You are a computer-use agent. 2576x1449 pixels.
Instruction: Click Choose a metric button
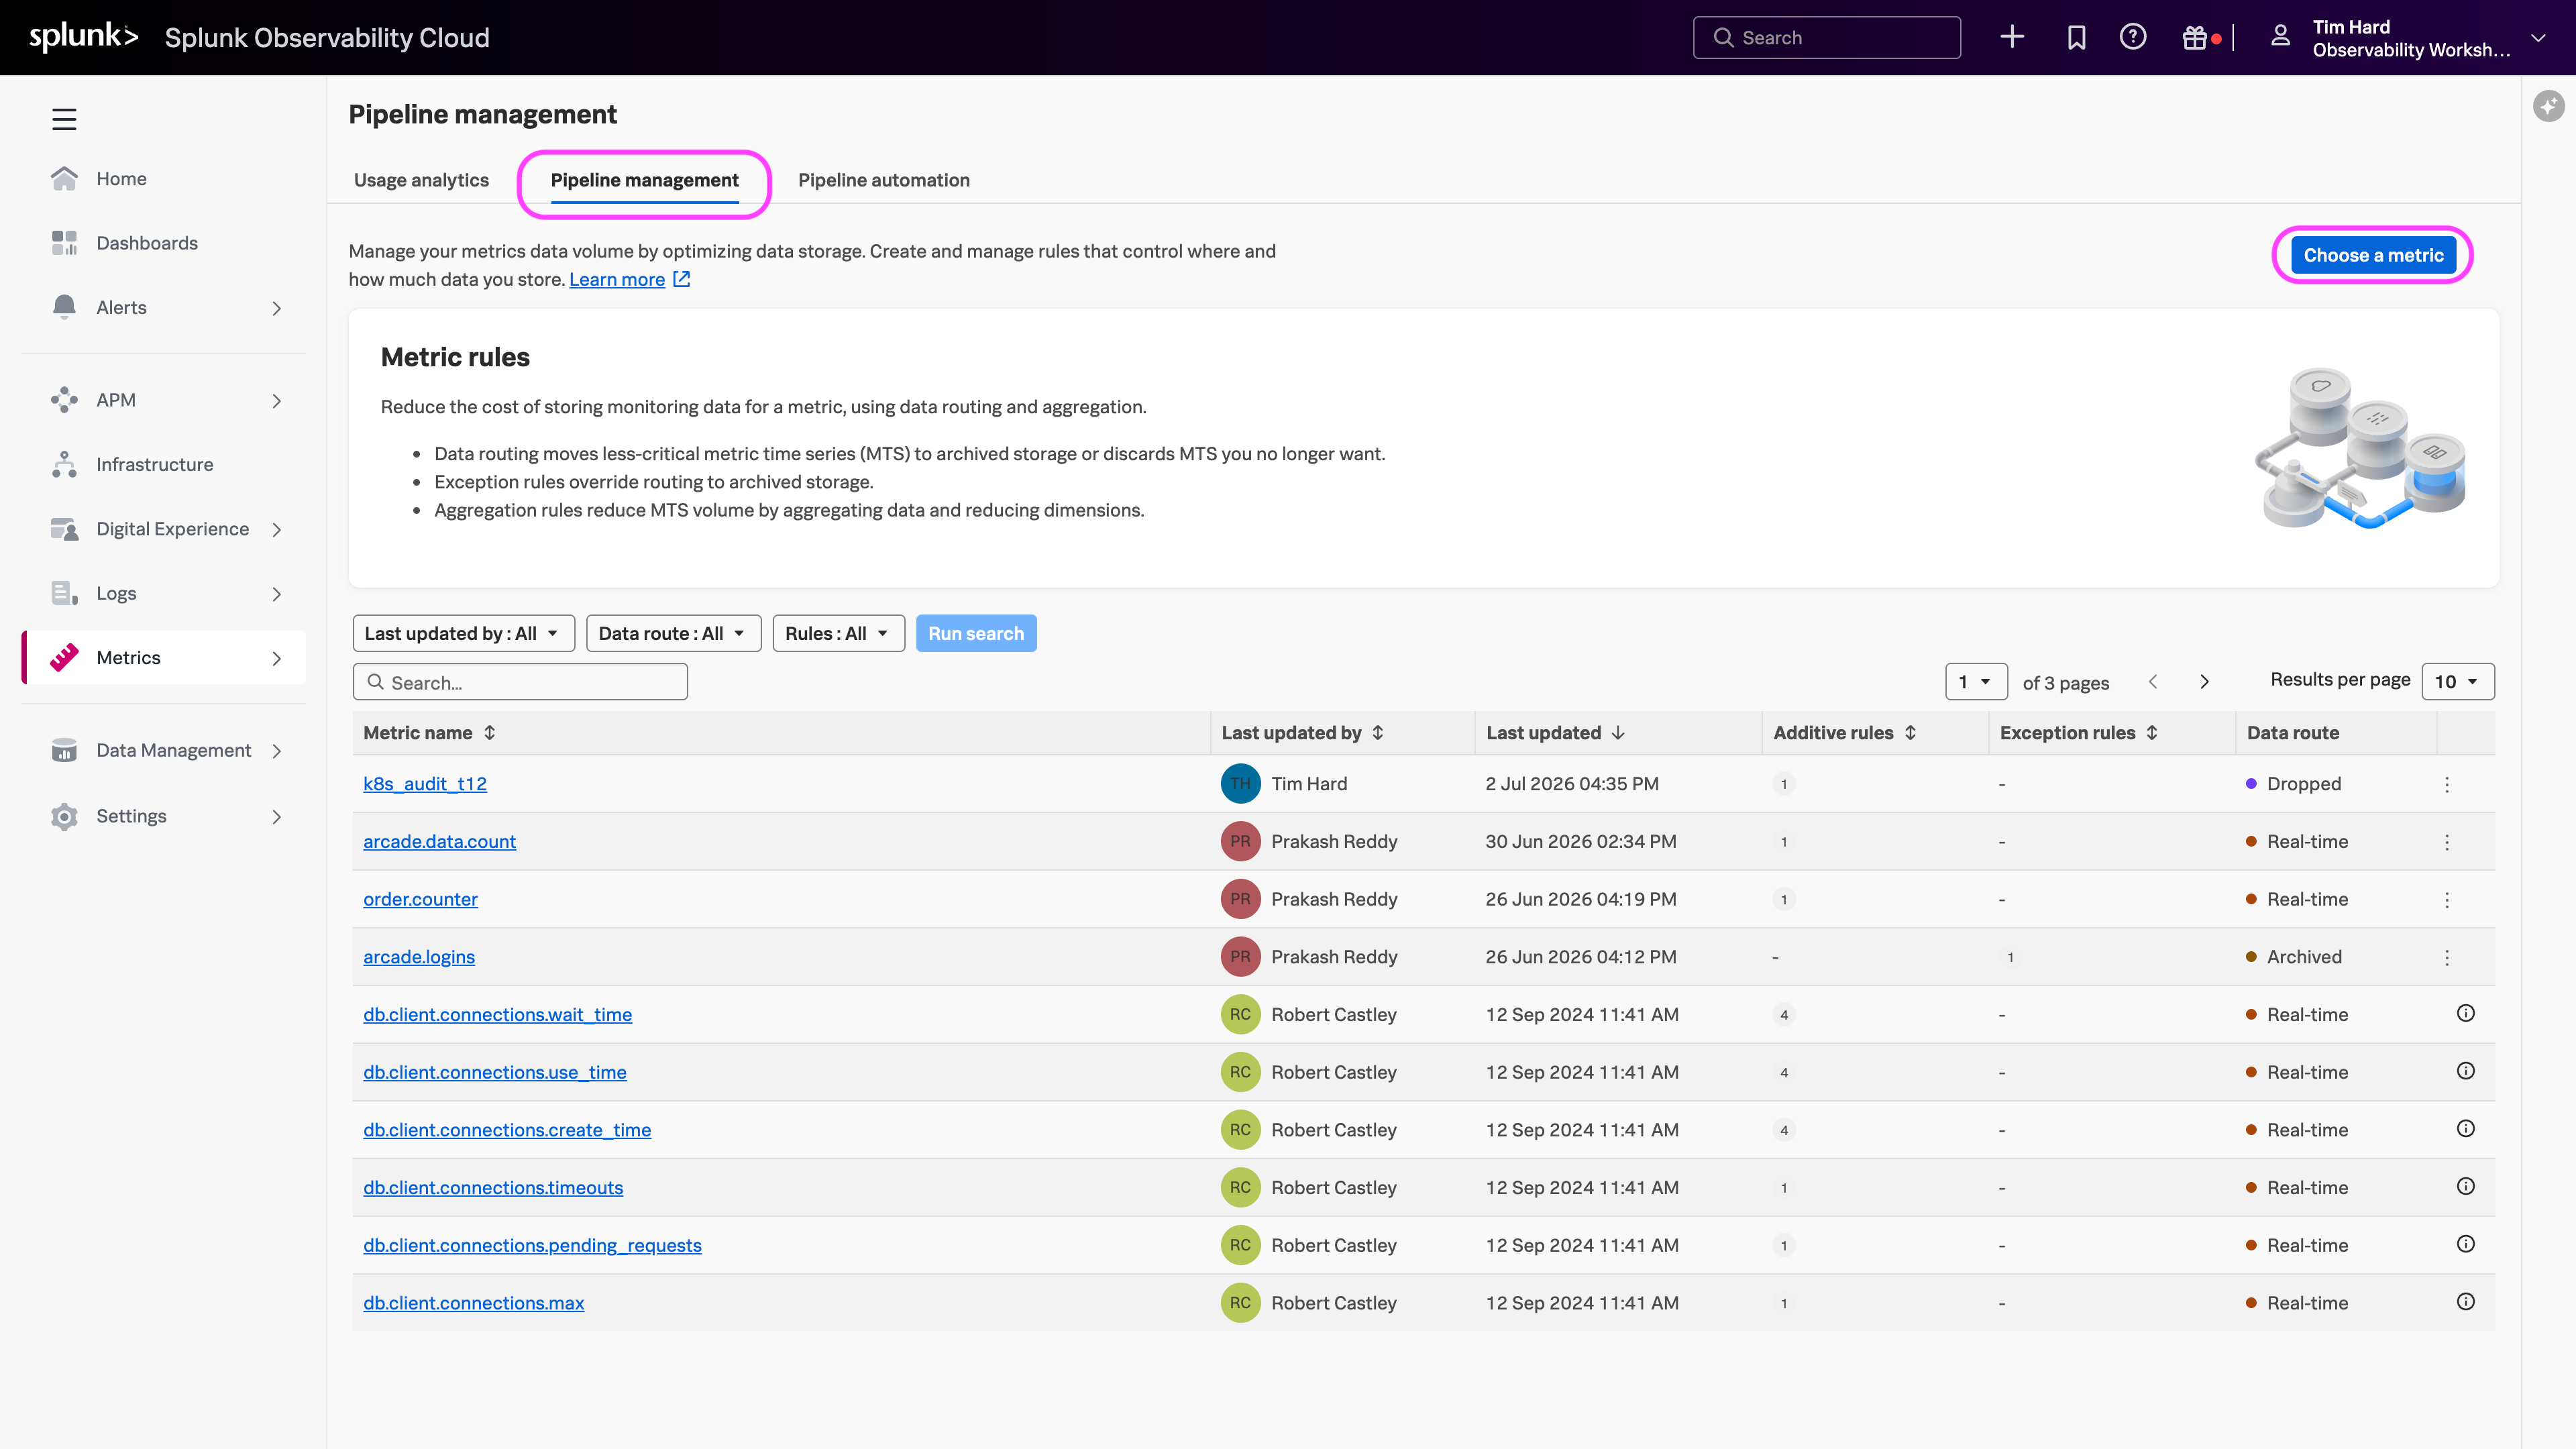(2373, 255)
